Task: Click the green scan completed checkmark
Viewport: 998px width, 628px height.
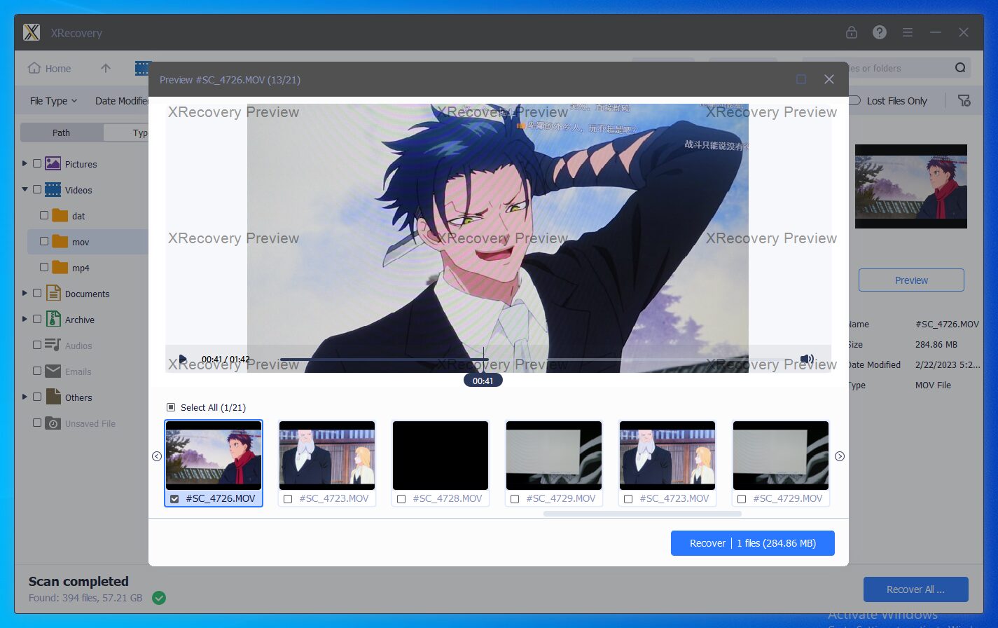Action: tap(159, 598)
